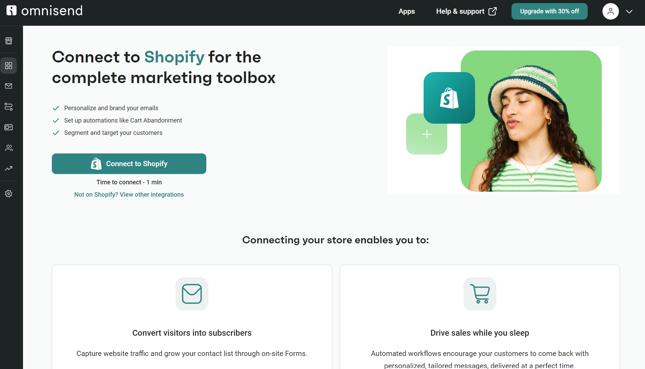
Task: Open Settings via the gear icon
Action: click(x=9, y=193)
